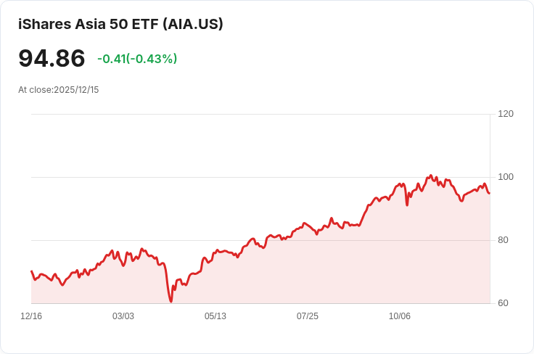Click the leftmost start of the price line
The width and height of the screenshot is (534, 354).
tap(32, 271)
